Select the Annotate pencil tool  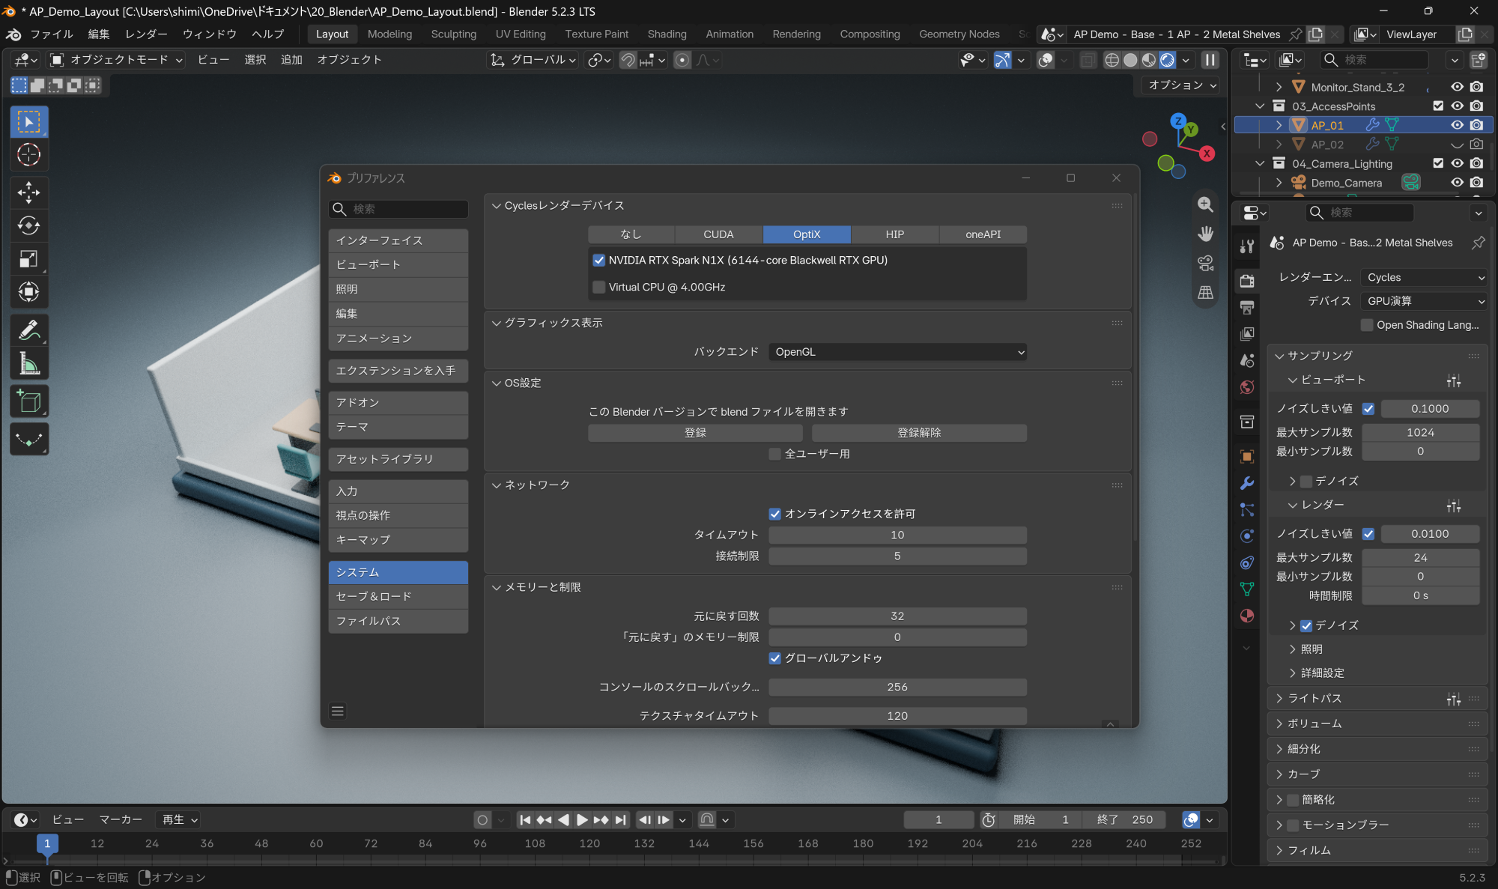click(x=29, y=330)
